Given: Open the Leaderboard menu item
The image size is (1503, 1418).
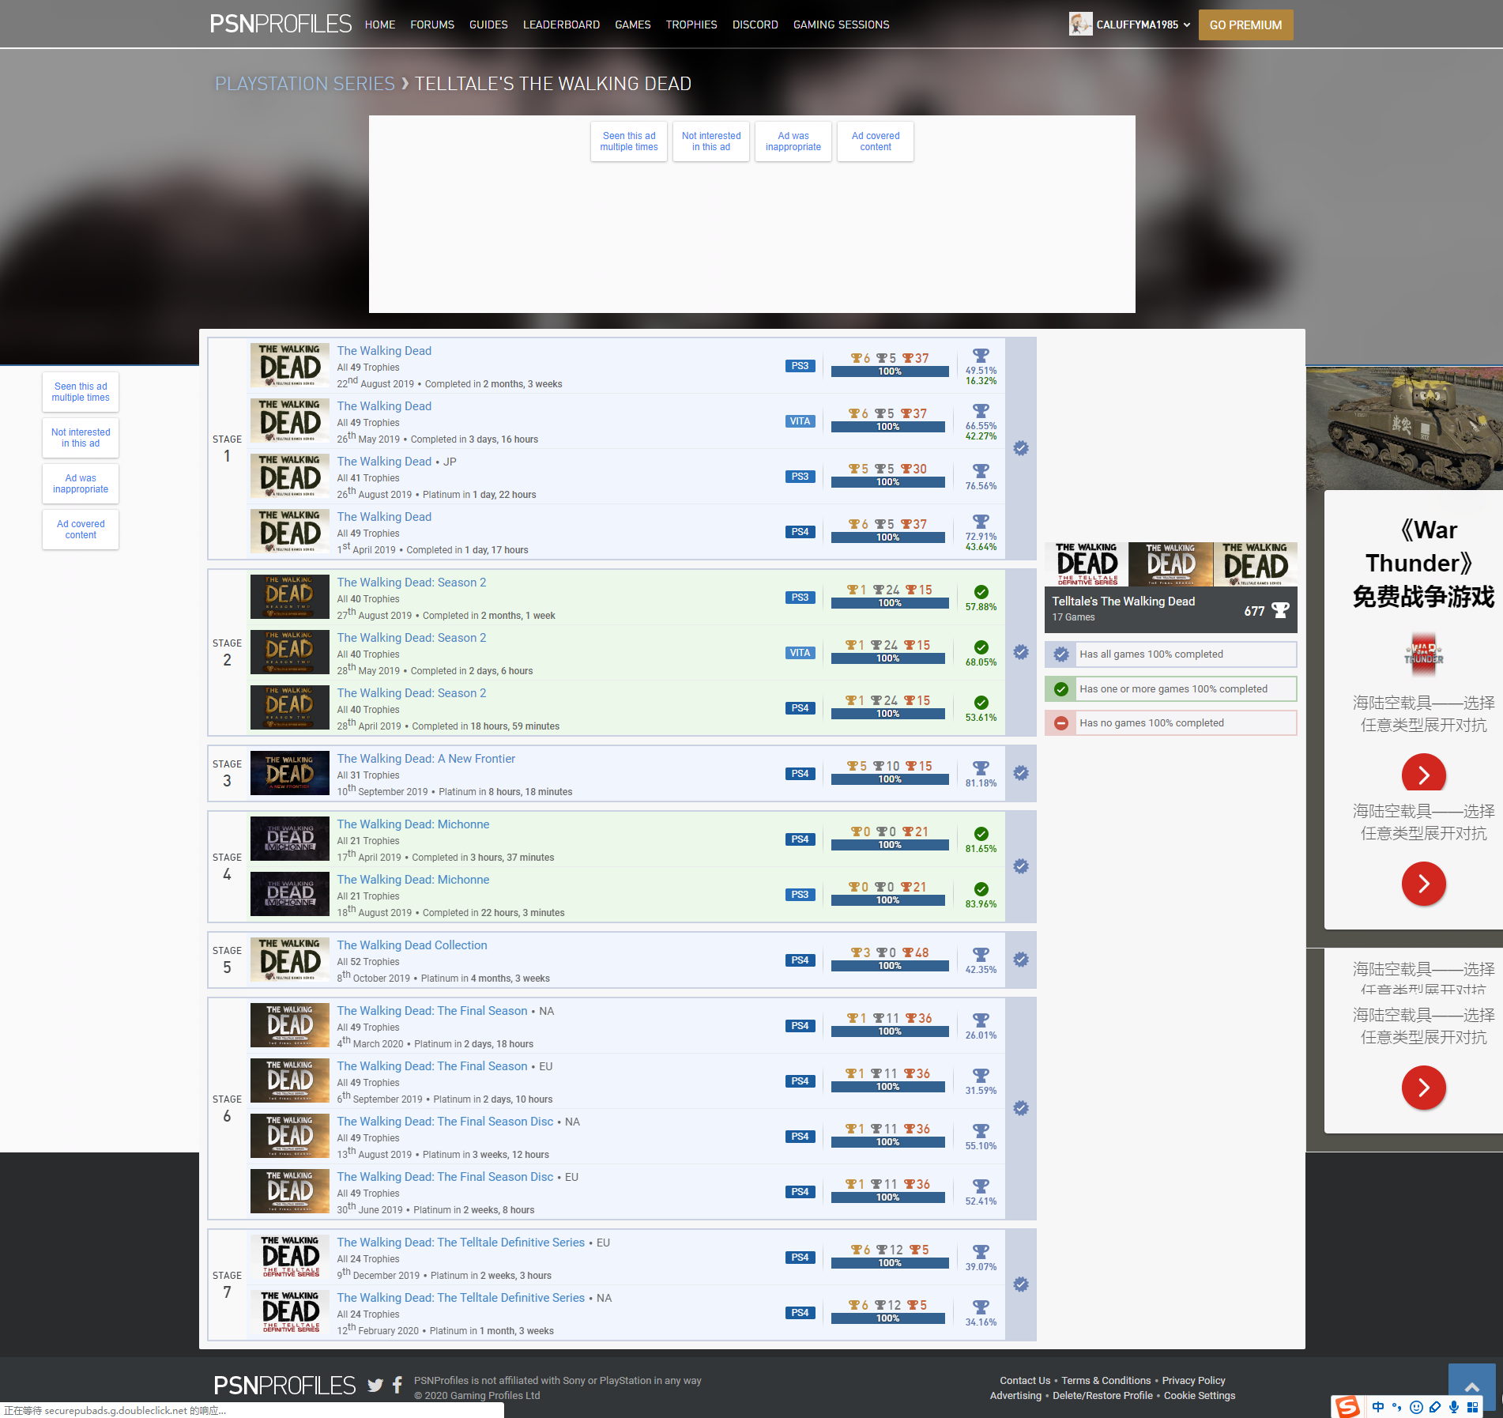Looking at the screenshot, I should tap(561, 25).
